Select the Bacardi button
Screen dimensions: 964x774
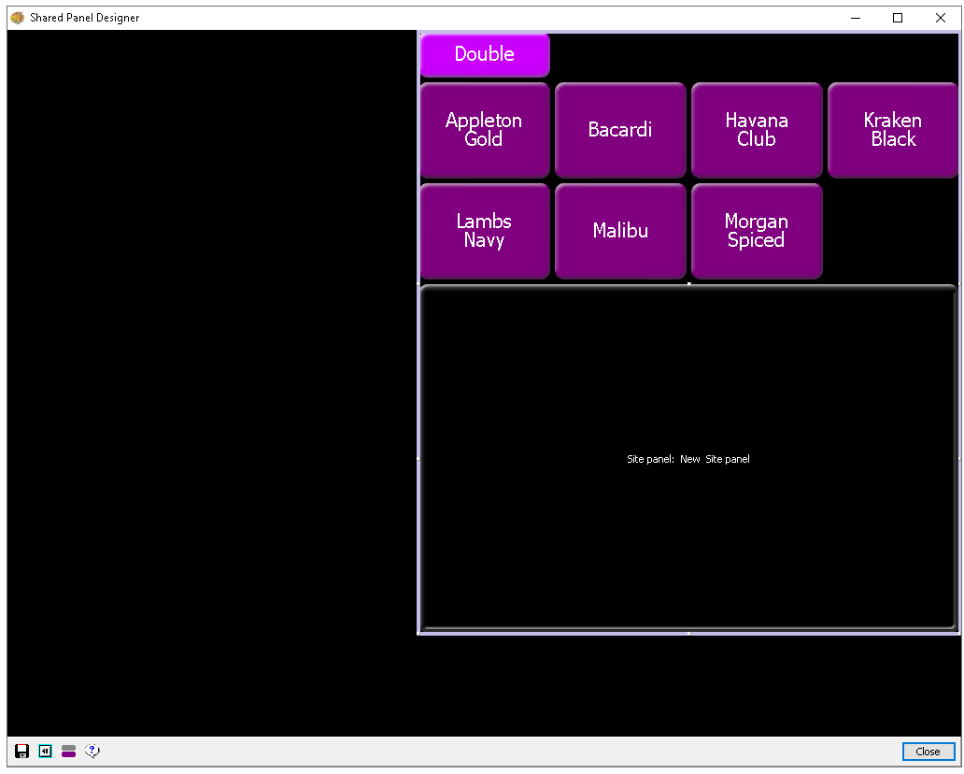[620, 130]
